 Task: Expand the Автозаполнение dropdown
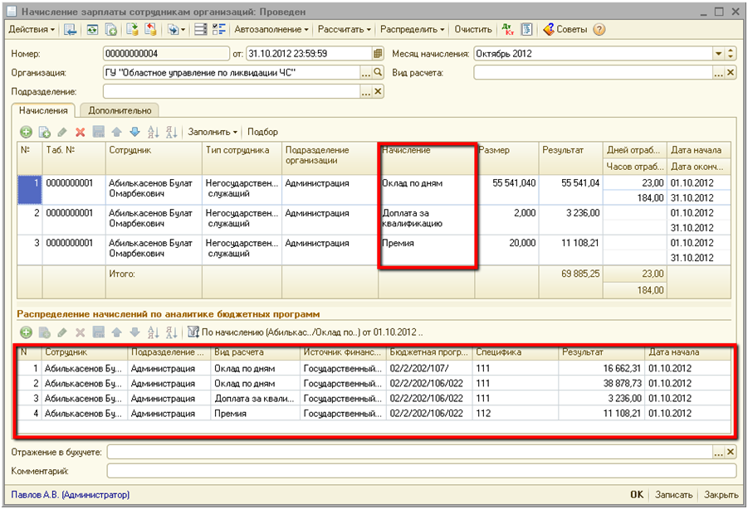[271, 29]
